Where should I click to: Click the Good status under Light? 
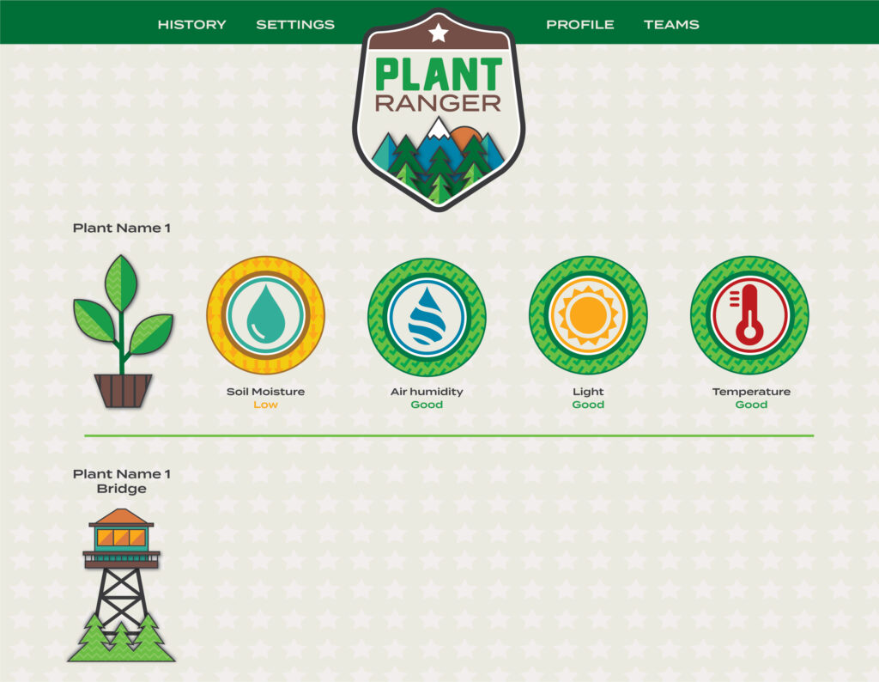coord(588,405)
